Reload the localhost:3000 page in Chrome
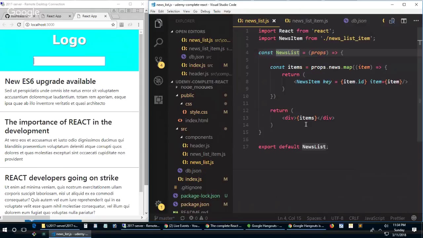Image resolution: width=423 pixels, height=238 pixels. (x=19, y=24)
